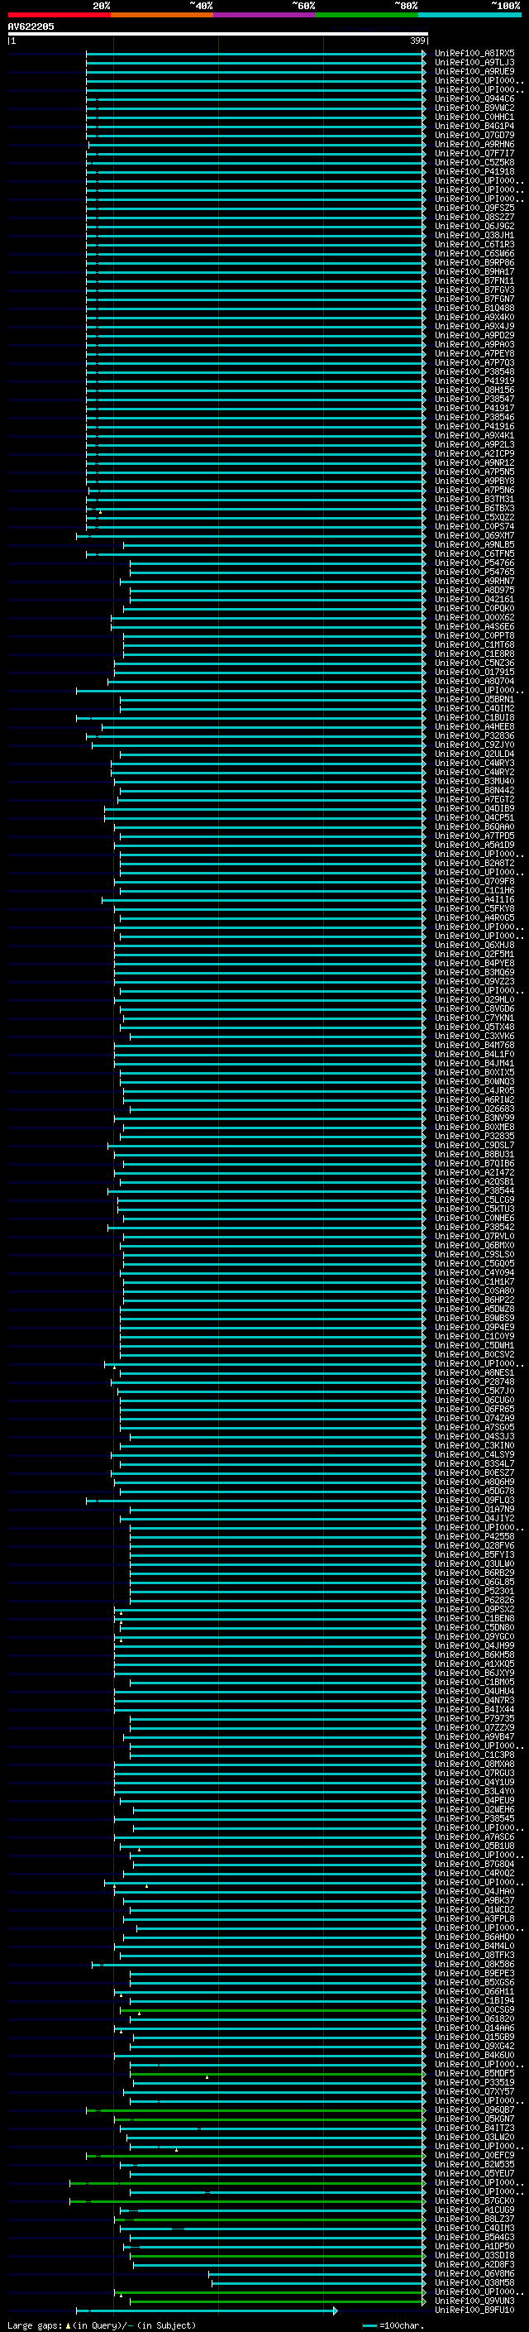Click the UniRef100_P41917 entry
The width and height of the screenshot is (529, 2332).
point(474,409)
